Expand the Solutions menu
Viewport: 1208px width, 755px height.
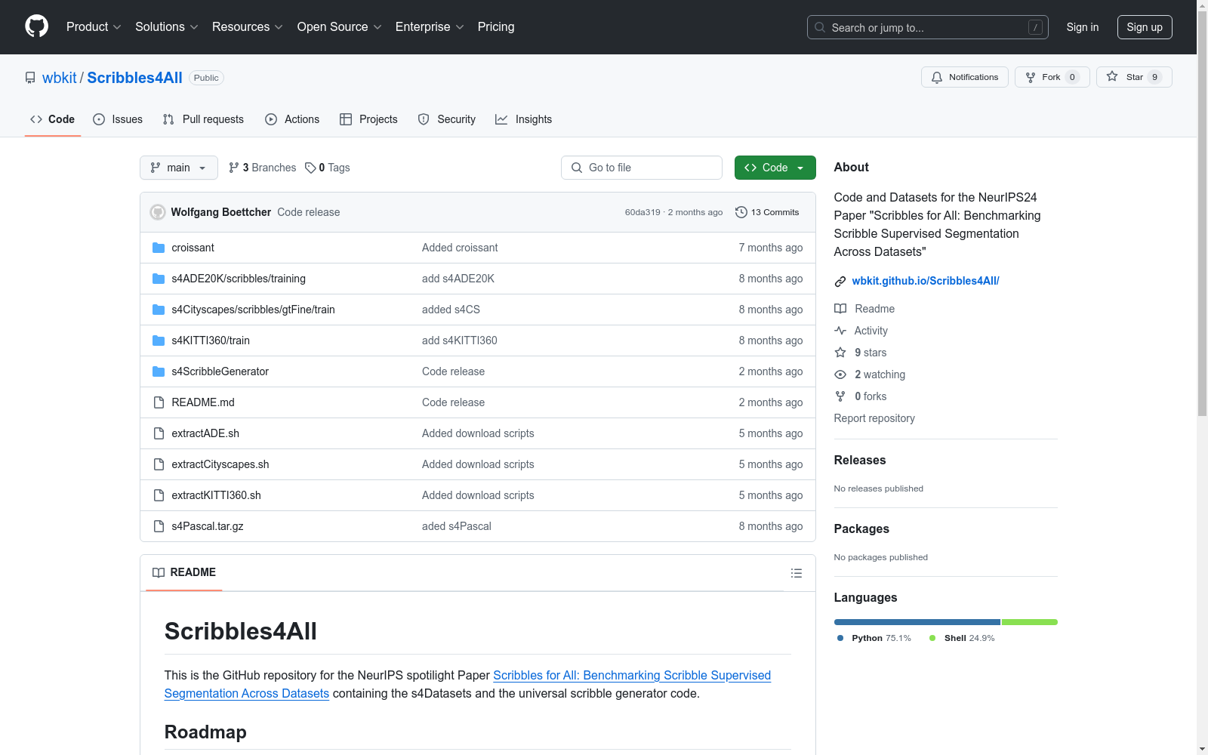[x=167, y=27]
